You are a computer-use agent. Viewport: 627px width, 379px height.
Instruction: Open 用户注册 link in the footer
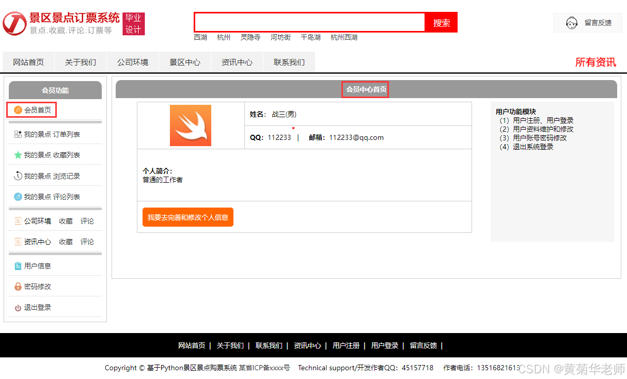(x=346, y=345)
